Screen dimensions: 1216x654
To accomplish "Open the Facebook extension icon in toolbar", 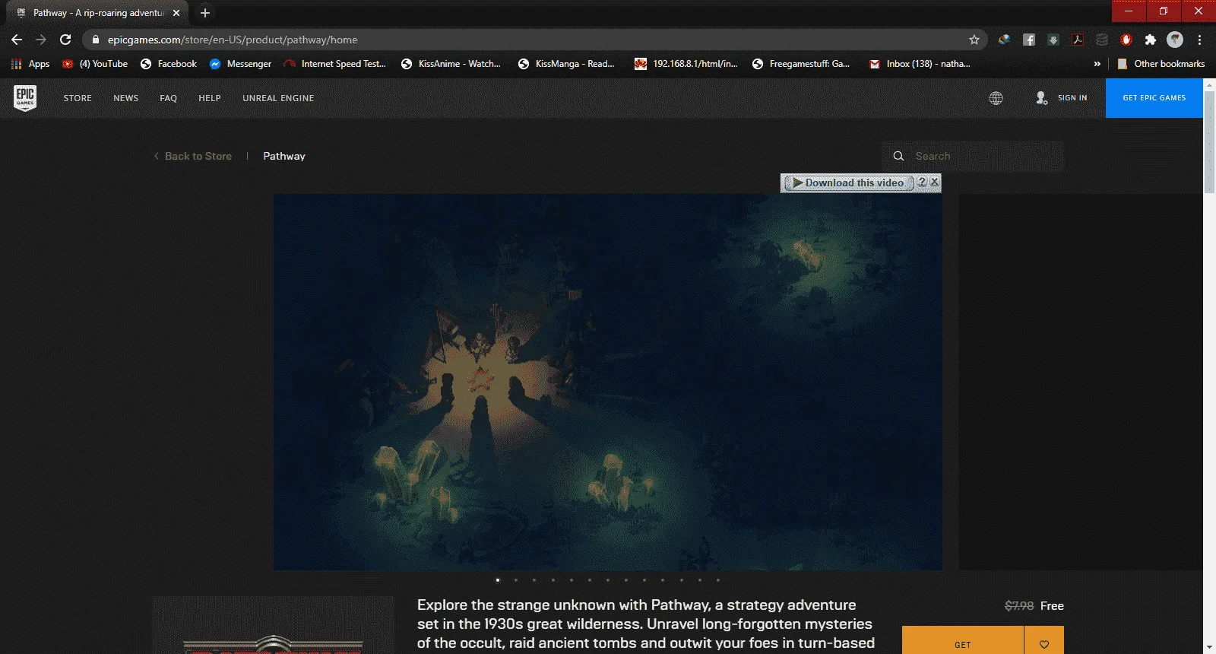I will (1029, 40).
